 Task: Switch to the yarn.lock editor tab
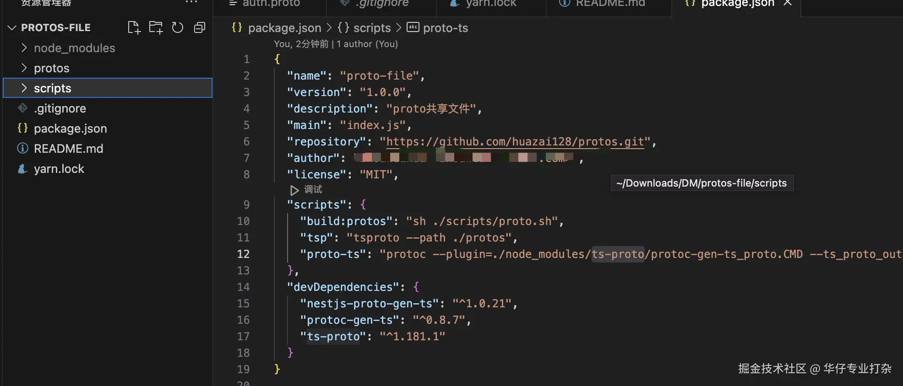(491, 4)
